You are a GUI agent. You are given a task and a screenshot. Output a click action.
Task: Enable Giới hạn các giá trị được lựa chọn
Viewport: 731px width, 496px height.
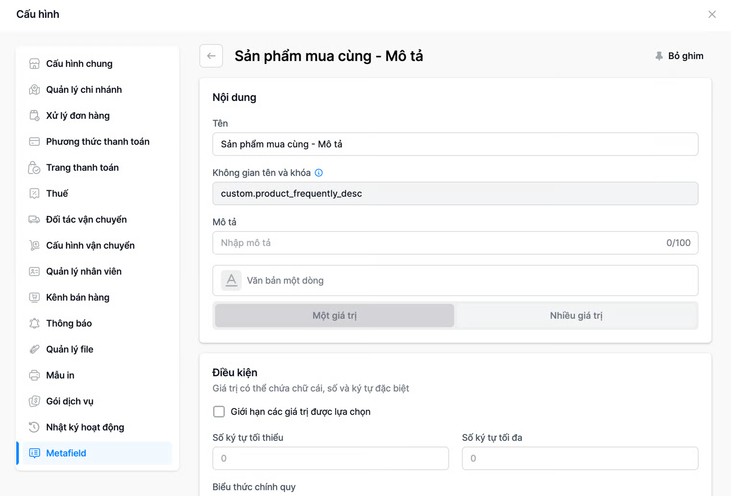(219, 412)
